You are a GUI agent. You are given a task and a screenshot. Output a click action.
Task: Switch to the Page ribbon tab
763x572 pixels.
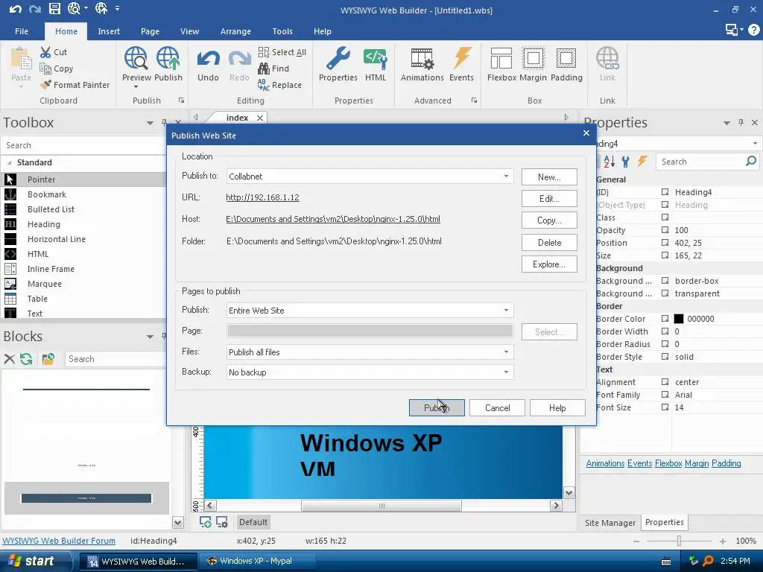(x=150, y=31)
